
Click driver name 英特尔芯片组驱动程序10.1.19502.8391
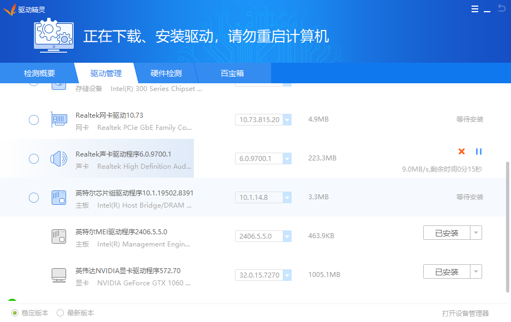tap(134, 193)
